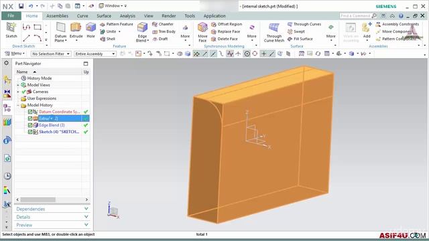Toggle Edge Blend (3) checkbox

tap(30, 125)
